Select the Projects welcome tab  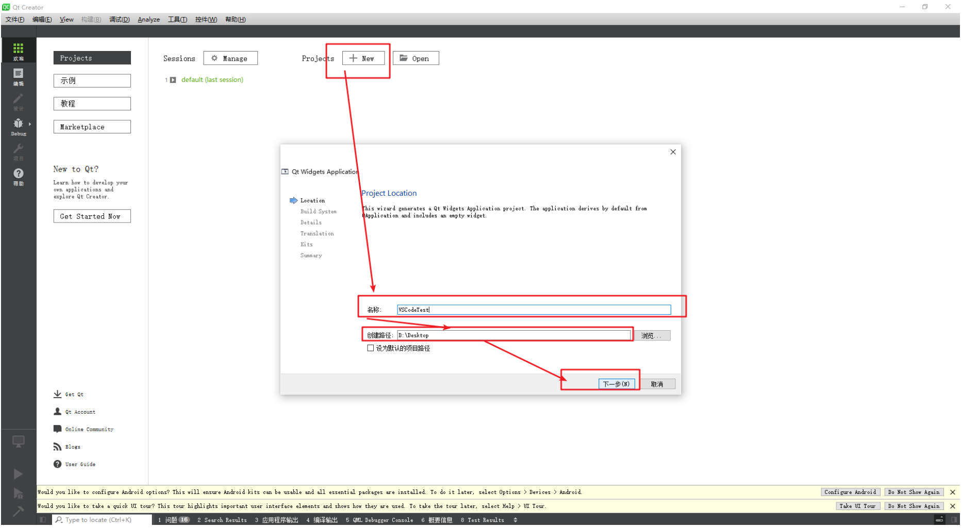pos(92,58)
